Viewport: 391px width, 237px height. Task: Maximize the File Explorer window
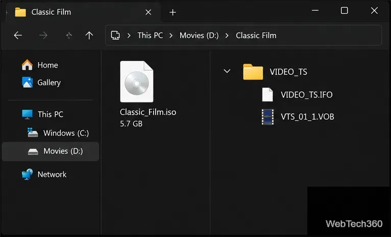point(345,11)
